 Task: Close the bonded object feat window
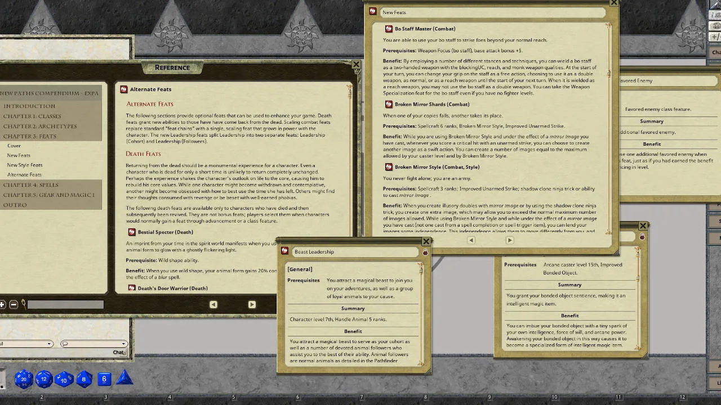tap(643, 226)
